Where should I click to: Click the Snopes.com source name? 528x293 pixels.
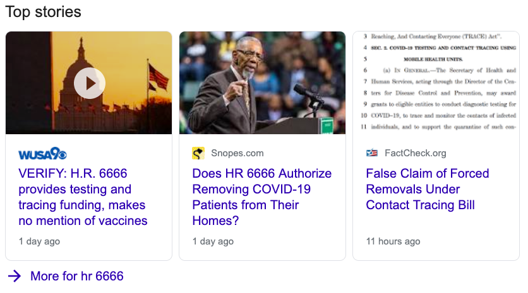[237, 153]
